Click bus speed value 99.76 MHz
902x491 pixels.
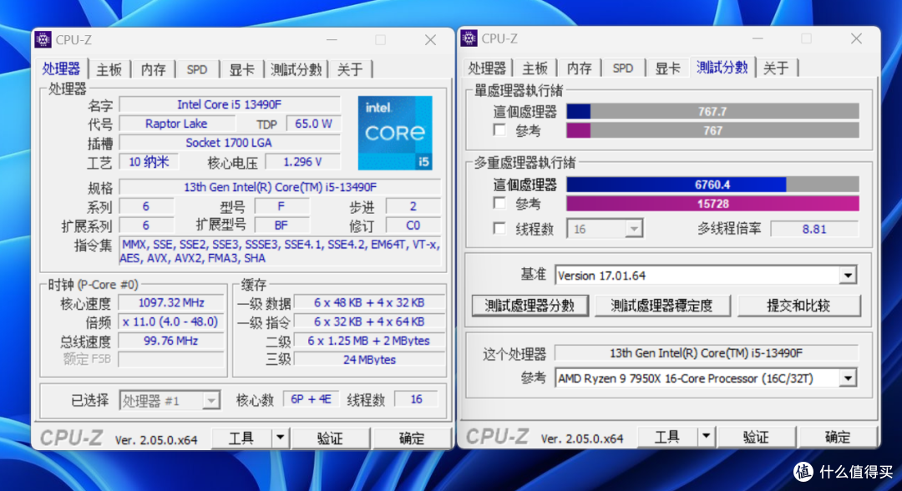pyautogui.click(x=171, y=341)
